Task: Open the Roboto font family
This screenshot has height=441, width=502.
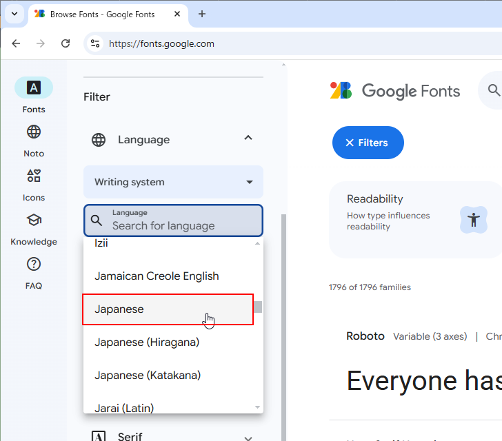Action: click(x=365, y=336)
